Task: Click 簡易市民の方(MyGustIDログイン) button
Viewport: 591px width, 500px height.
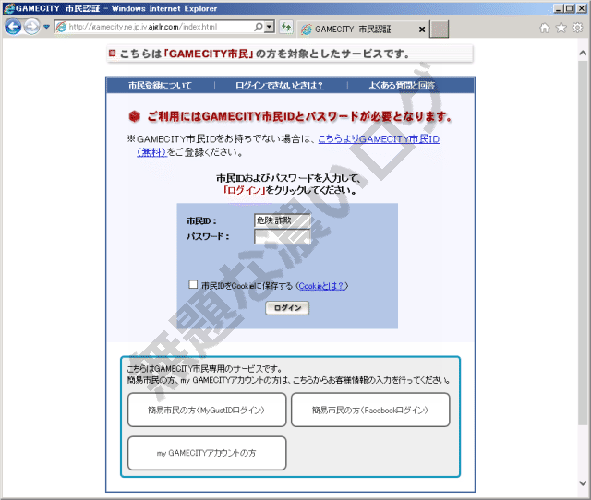Action: click(x=207, y=410)
